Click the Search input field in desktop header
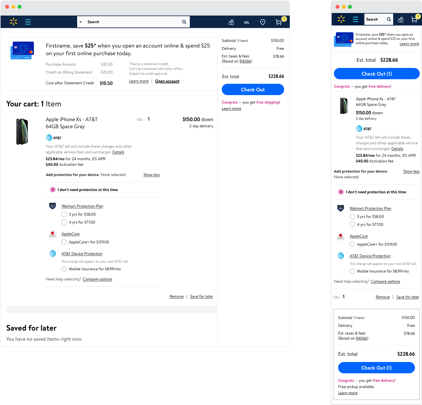The height and width of the screenshot is (405, 422). 133,22
